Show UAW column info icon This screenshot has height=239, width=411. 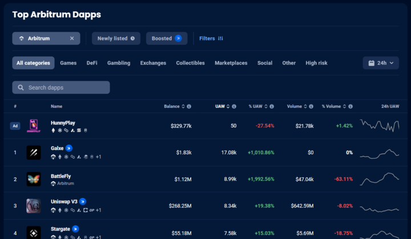[234, 107]
